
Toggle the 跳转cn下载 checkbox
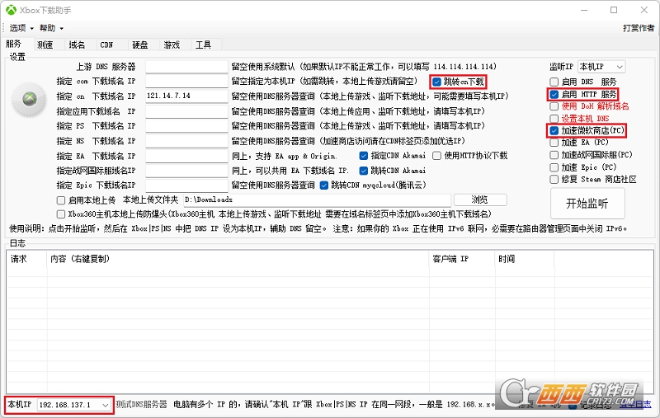pos(436,82)
